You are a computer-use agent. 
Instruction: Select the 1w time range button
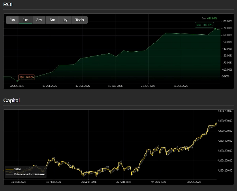tap(12, 20)
